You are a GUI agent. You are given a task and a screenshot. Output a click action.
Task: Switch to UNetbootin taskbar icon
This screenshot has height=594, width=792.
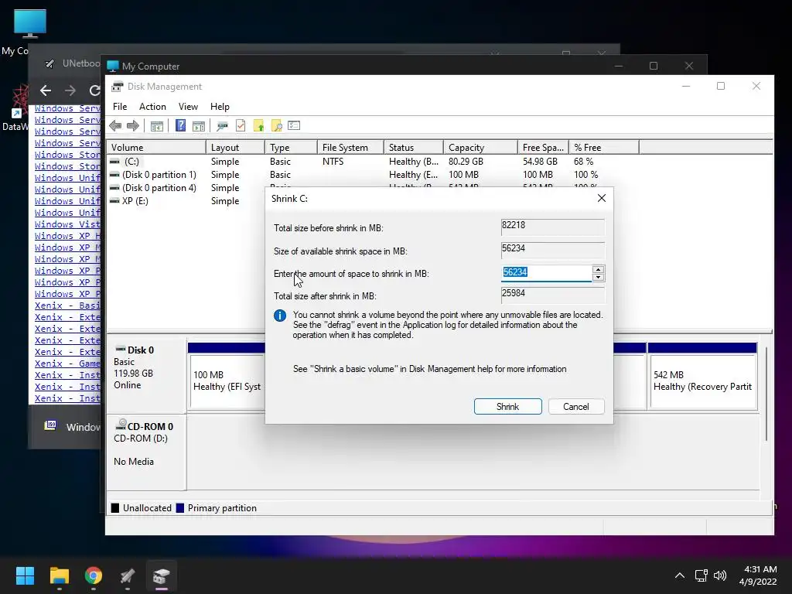[x=128, y=575]
